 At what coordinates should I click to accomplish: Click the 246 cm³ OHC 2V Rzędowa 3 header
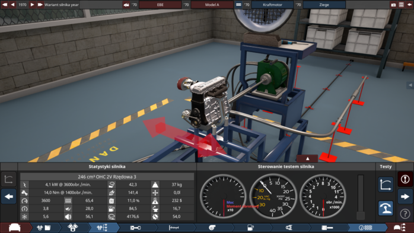pyautogui.click(x=107, y=177)
